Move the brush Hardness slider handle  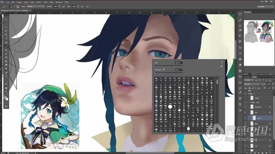coord(155,73)
